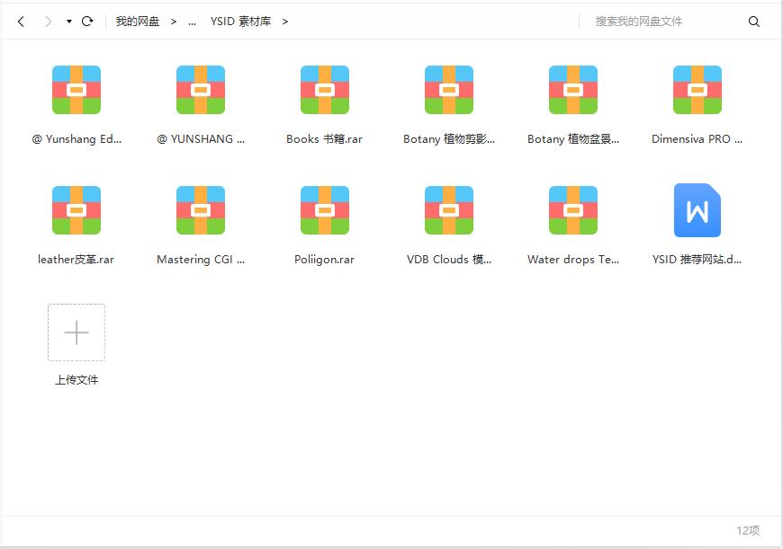Image resolution: width=783 pixels, height=549 pixels.
Task: Click the file name Poliigon.rar
Action: pos(325,260)
